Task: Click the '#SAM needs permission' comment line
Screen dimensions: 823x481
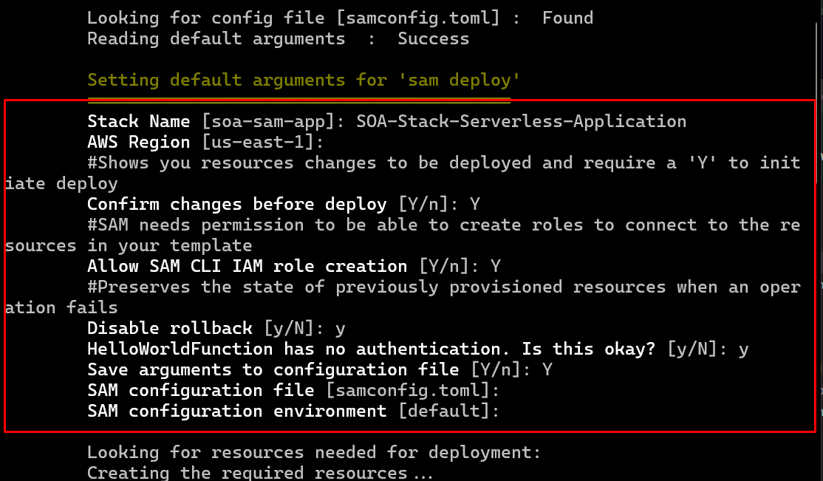Action: 443,225
